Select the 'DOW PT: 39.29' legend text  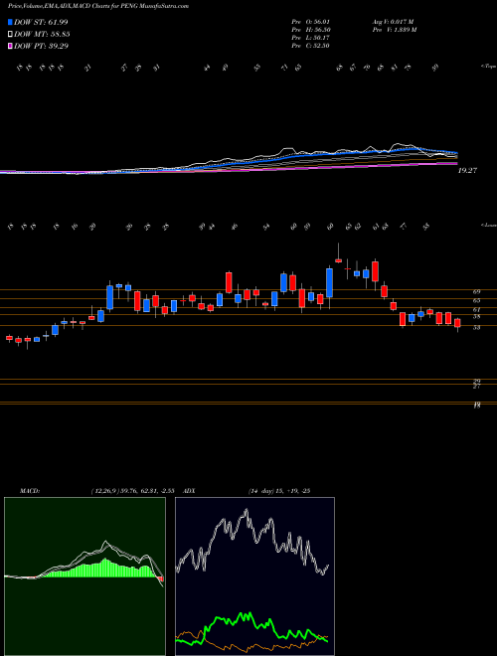coord(41,46)
